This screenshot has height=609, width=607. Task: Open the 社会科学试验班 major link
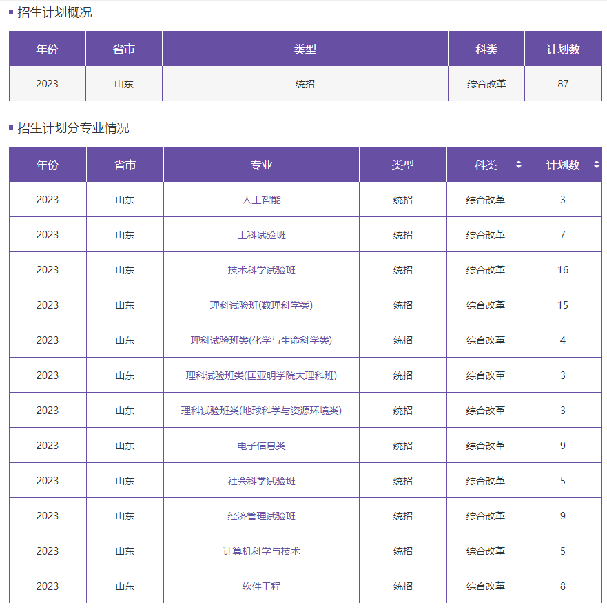pos(261,481)
